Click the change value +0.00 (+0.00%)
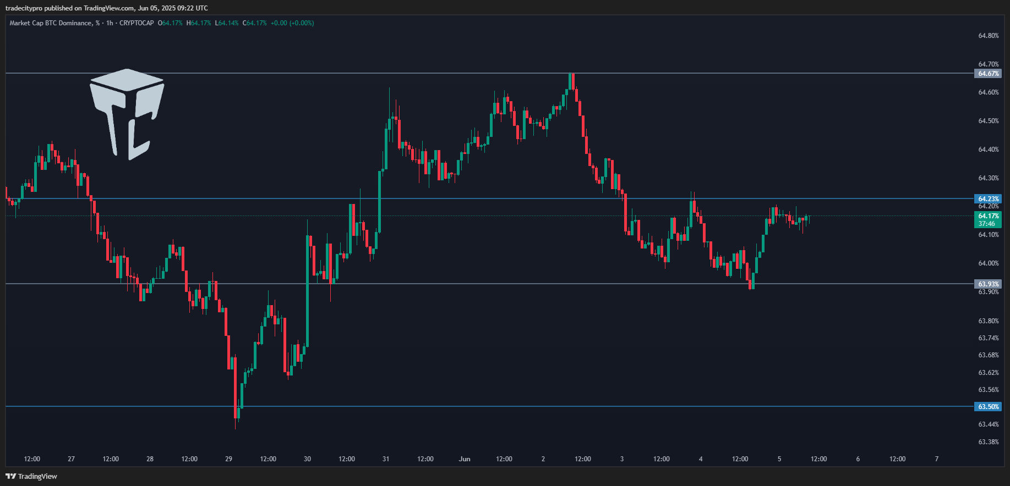 (292, 23)
